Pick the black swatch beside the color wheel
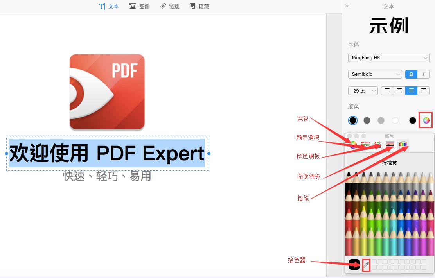 pos(413,120)
